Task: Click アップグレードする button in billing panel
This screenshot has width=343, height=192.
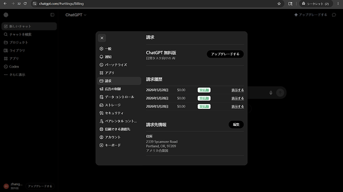Action: click(225, 54)
